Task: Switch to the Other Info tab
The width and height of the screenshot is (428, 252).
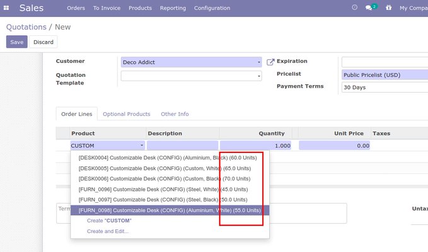Action: pos(175,114)
